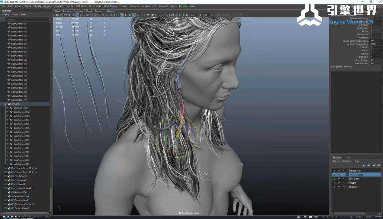This screenshot has height=219, width=383.
Task: Open the Mesh Tools menu
Action: pyautogui.click(x=95, y=6)
